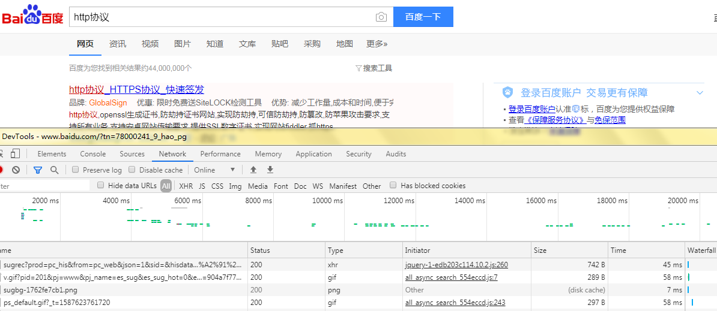Click the clear network log icon
Viewport: 717px width, 311px height.
[16, 170]
